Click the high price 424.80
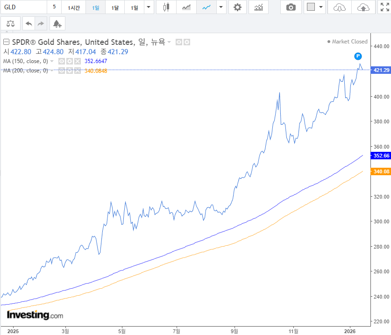Screen dimensions: 391x335 (x=53, y=52)
